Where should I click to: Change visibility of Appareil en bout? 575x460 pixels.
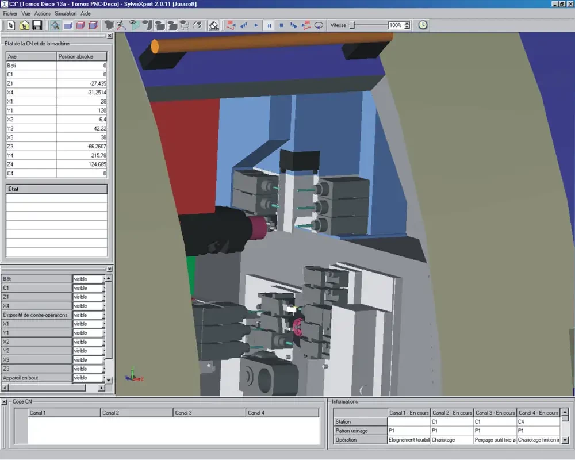104,378
